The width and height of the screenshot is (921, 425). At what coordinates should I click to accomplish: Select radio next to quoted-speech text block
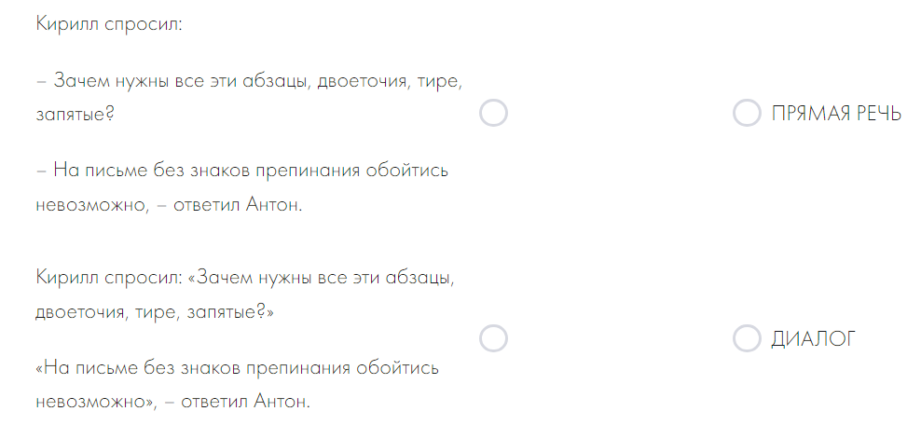click(x=493, y=338)
